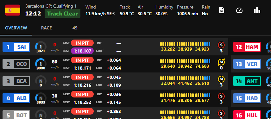Open the bar chart statistics icon

tap(257, 10)
